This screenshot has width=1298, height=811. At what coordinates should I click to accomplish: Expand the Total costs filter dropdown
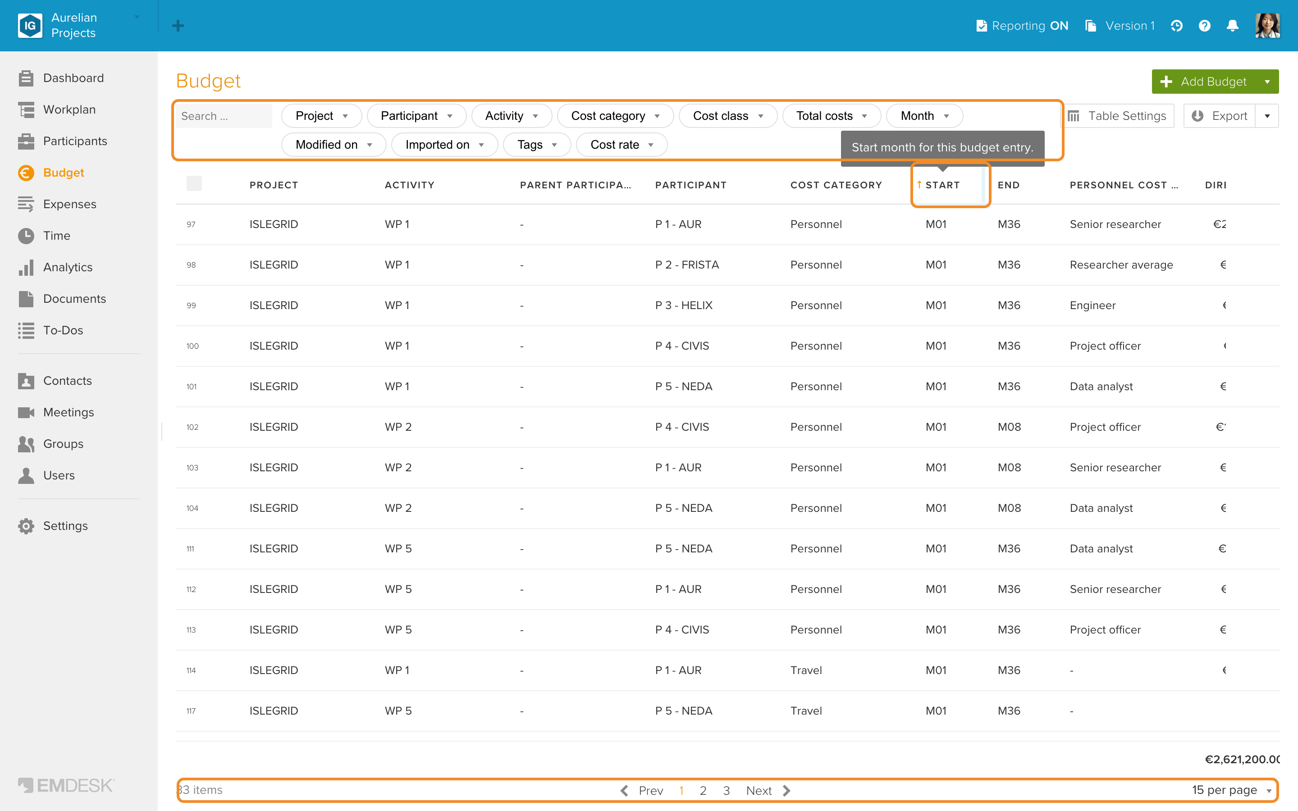coord(832,116)
